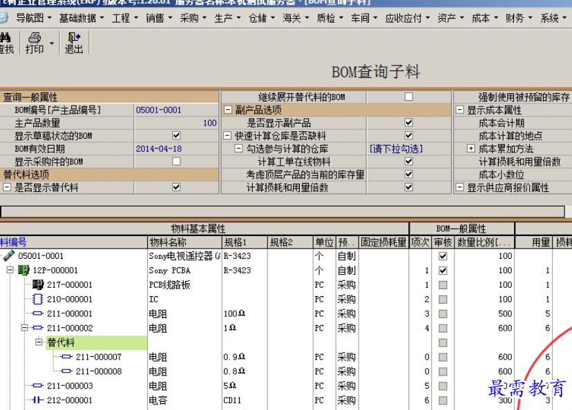This screenshot has width=572, height=410.
Task: Collapse the 211-000002 tree node
Action: 24,328
